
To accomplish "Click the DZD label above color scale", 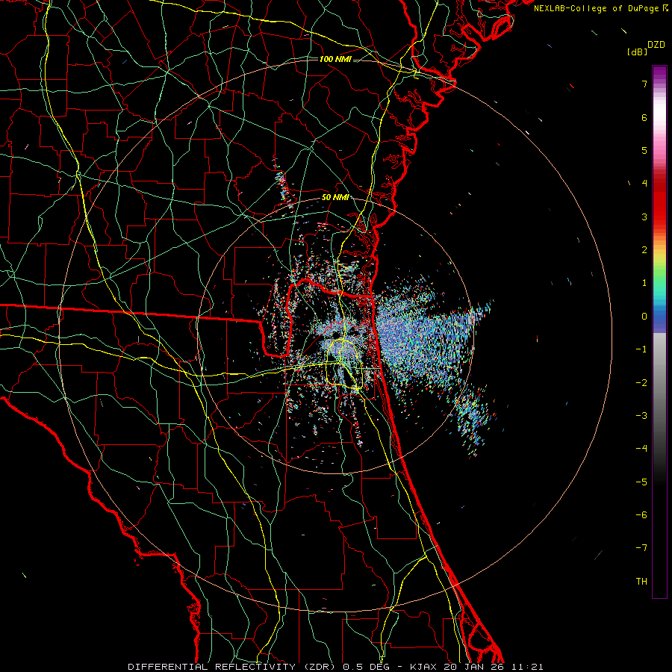I will [x=656, y=45].
